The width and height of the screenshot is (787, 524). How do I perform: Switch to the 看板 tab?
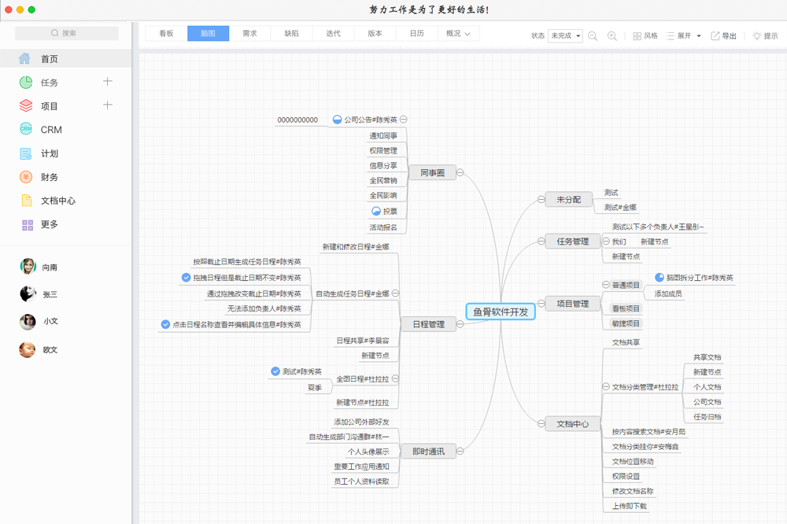pyautogui.click(x=166, y=34)
